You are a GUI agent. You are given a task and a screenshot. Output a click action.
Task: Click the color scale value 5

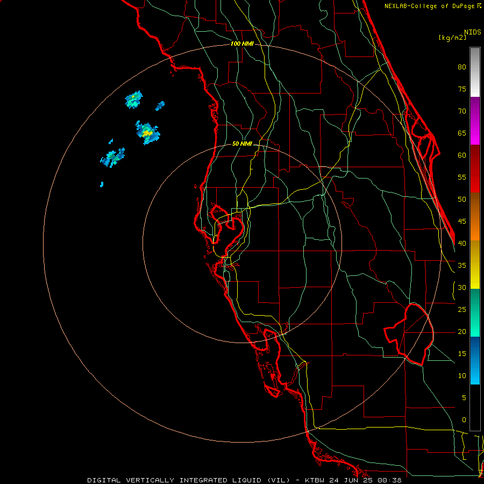tap(464, 397)
